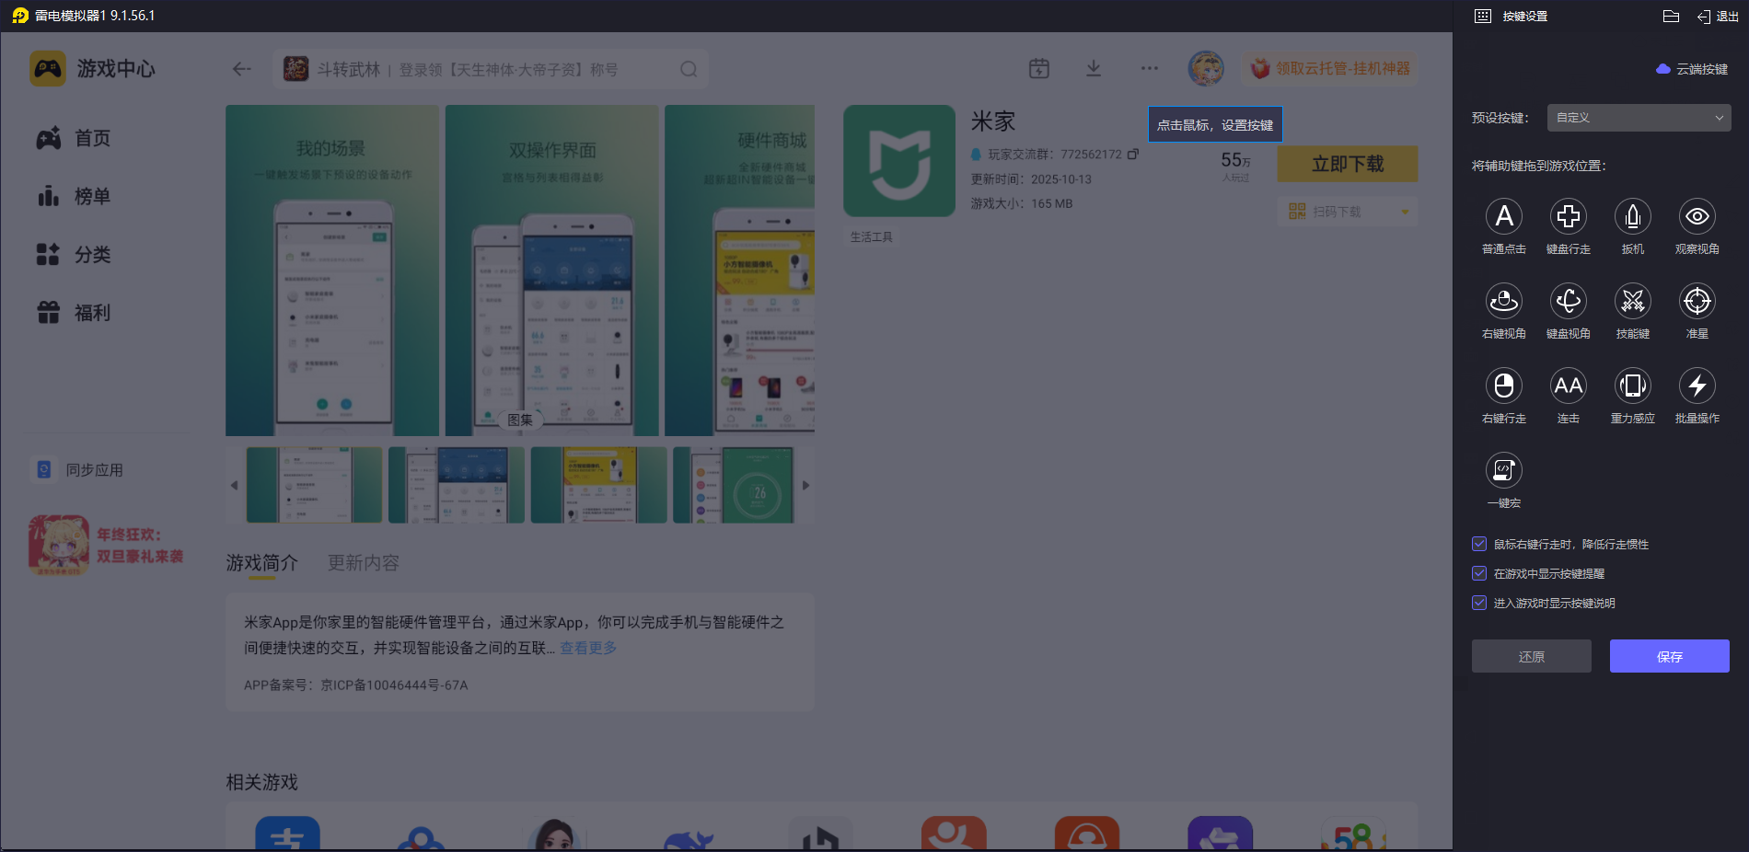Image resolution: width=1749 pixels, height=852 pixels.
Task: Click the 米家 app logo
Action: click(899, 161)
